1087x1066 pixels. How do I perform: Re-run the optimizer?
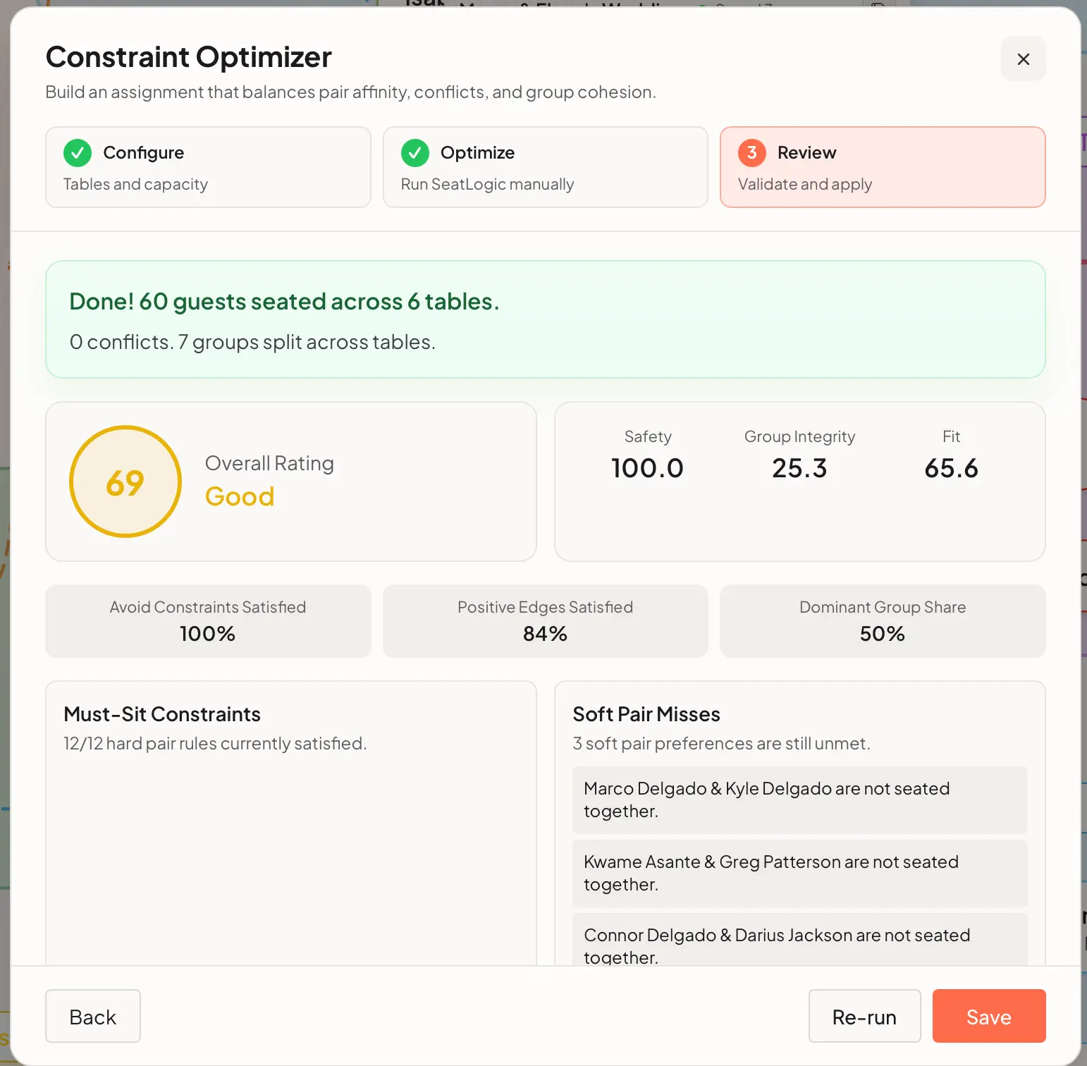click(x=864, y=1016)
